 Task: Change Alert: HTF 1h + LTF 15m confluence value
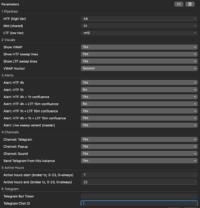139,111
